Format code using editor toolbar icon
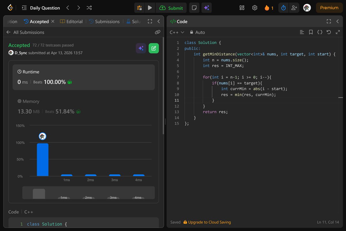Image resolution: width=346 pixels, height=231 pixels. coord(320,32)
